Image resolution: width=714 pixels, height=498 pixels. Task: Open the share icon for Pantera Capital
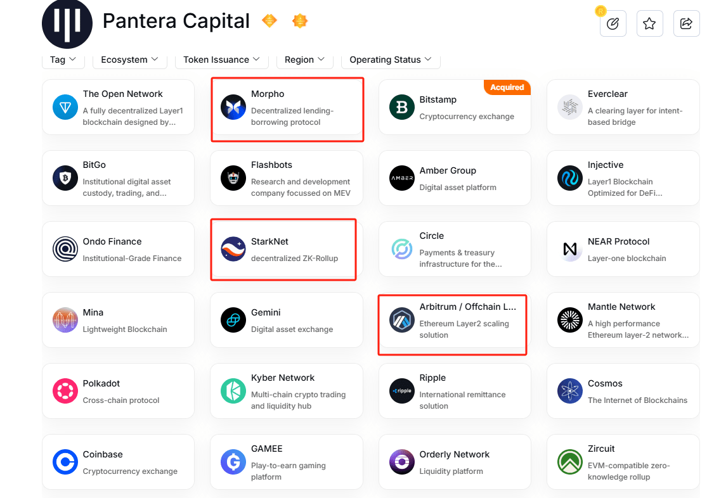point(687,23)
